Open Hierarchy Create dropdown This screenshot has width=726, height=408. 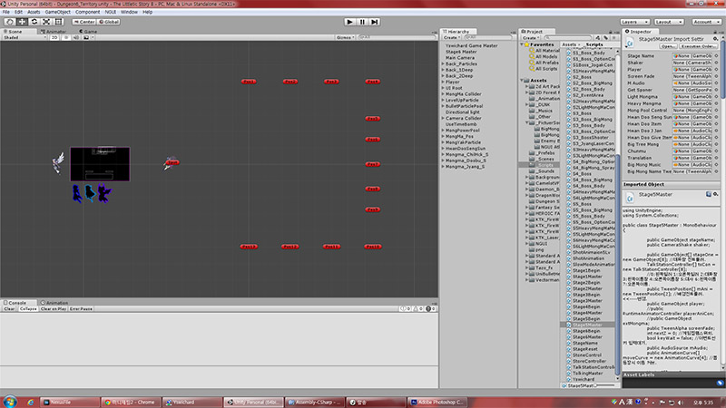point(451,37)
